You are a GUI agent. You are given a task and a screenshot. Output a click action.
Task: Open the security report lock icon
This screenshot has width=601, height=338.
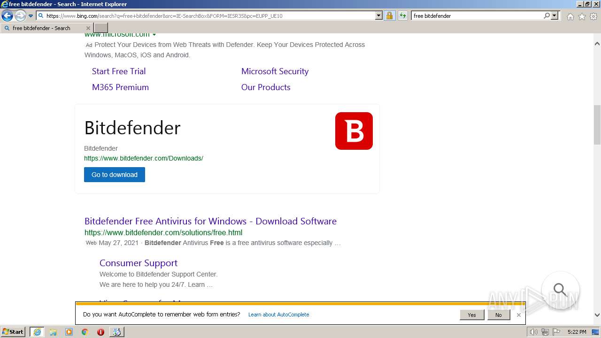(x=389, y=15)
